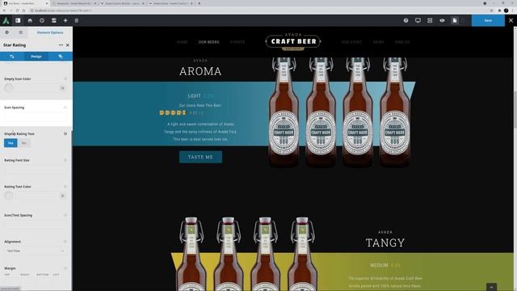
Task: Close the builder with the X icon
Action: 511,20
